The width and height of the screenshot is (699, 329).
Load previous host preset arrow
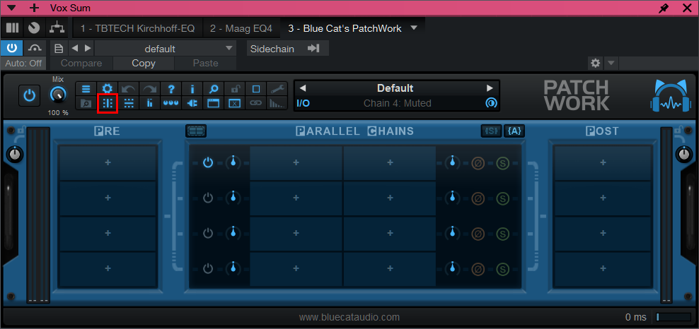point(75,48)
